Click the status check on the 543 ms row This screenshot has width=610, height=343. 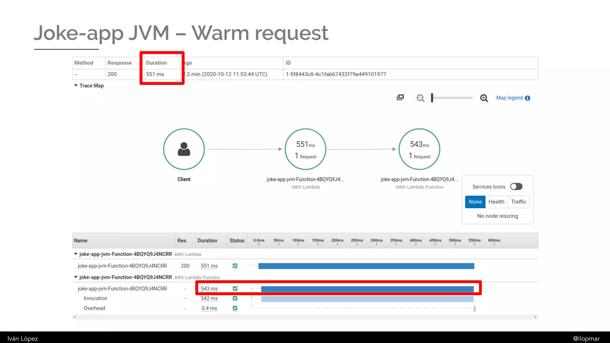tap(235, 289)
